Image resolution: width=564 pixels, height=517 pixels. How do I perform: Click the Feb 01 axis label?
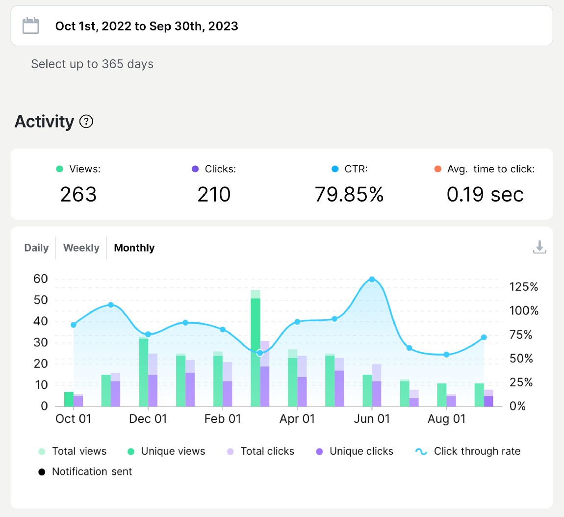pos(223,419)
